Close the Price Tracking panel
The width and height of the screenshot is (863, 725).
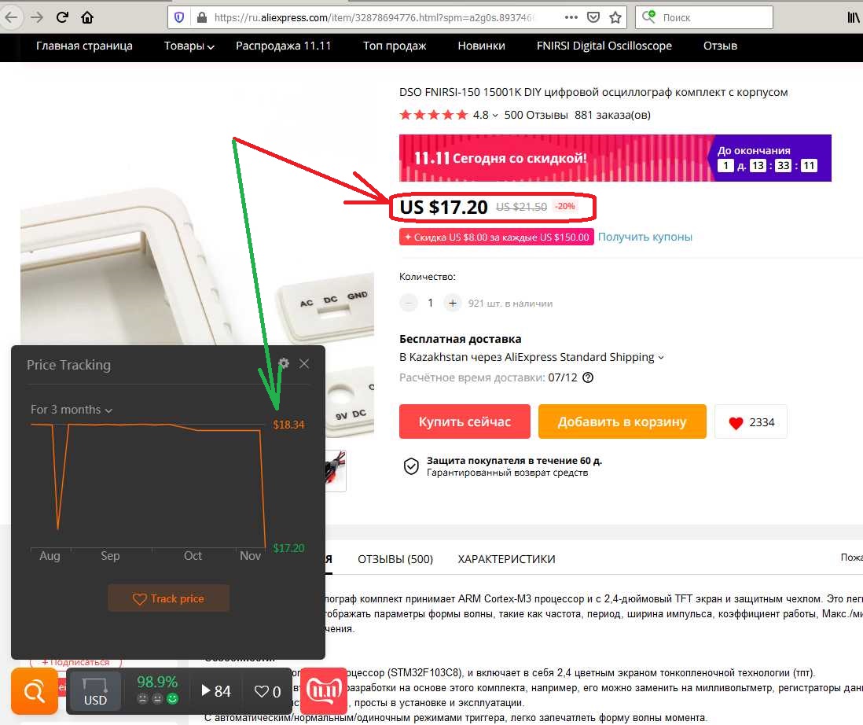coord(304,363)
